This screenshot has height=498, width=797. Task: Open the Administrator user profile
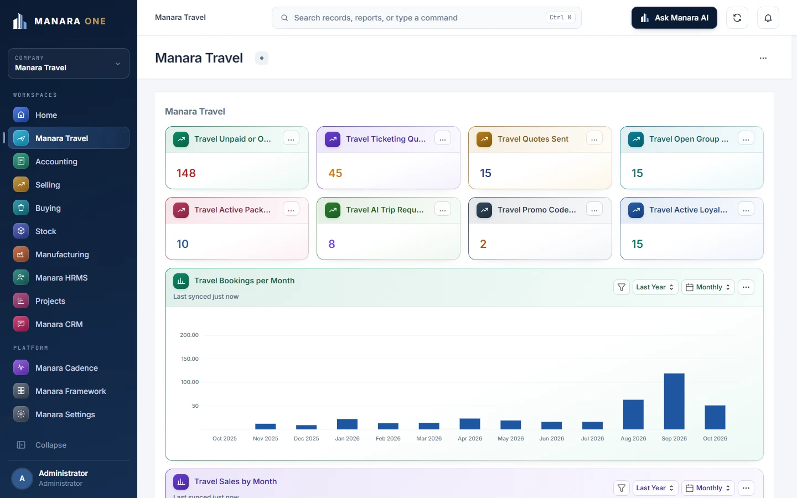point(69,478)
